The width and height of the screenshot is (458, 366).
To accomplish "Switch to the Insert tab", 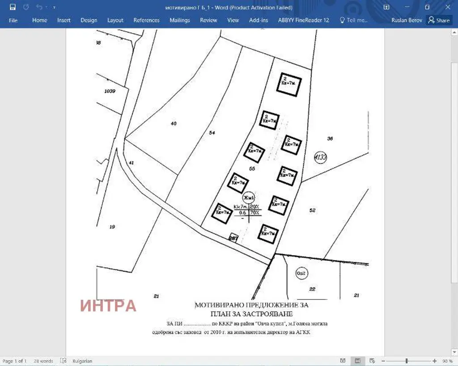I will click(x=64, y=20).
